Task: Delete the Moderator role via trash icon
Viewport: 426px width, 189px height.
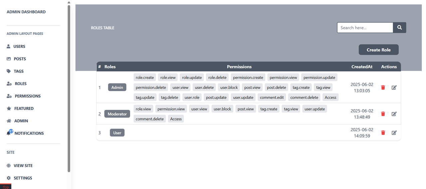Action: coord(383,114)
